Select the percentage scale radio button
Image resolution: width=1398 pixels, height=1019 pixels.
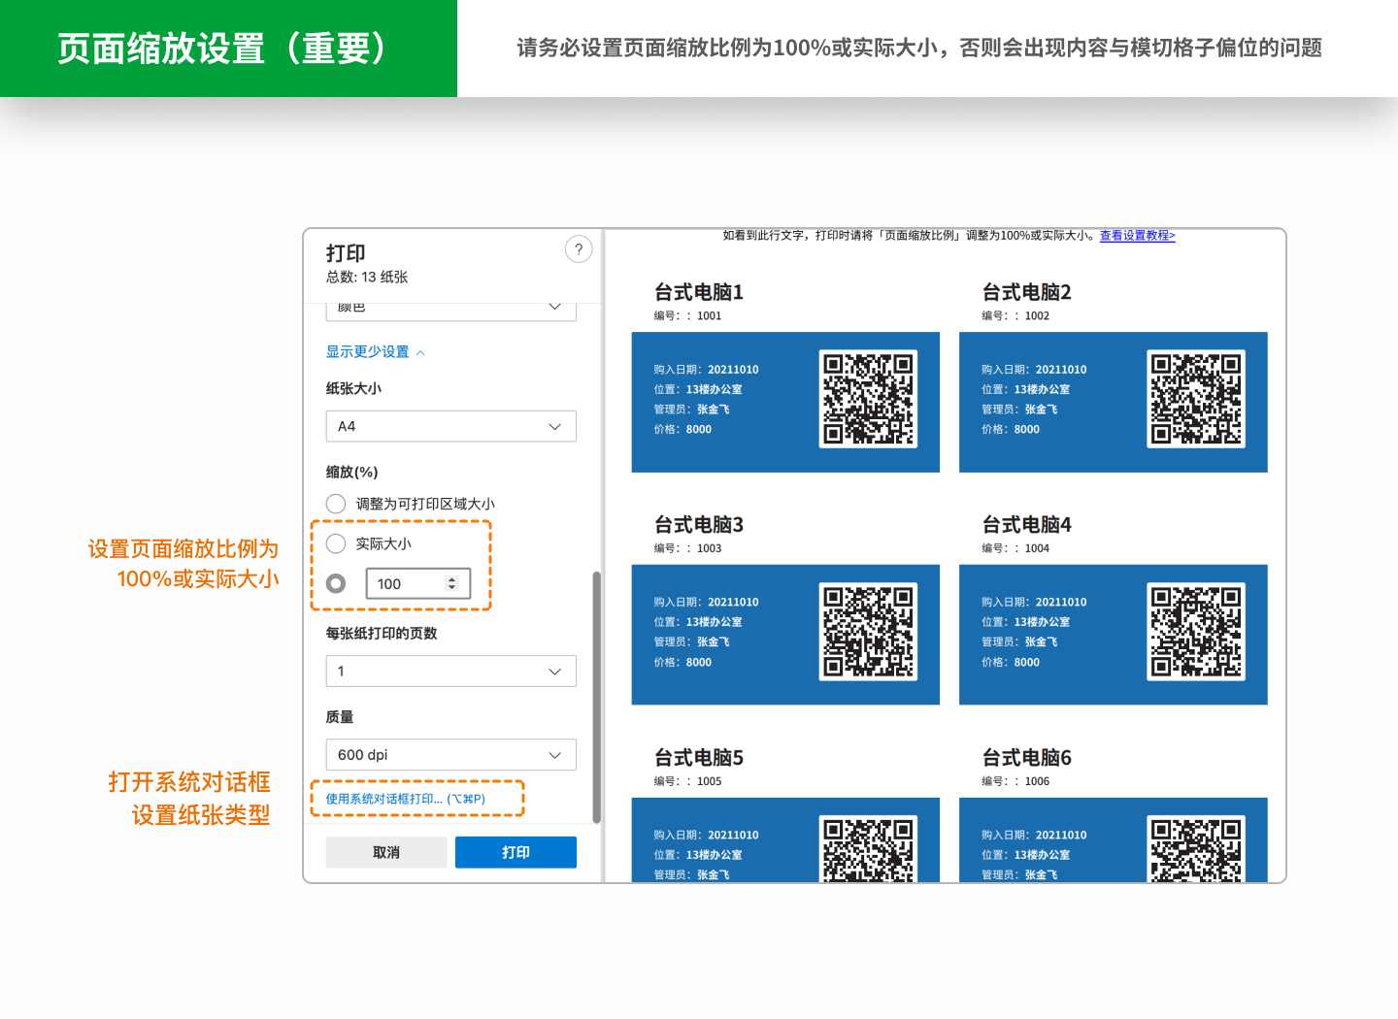pyautogui.click(x=336, y=583)
